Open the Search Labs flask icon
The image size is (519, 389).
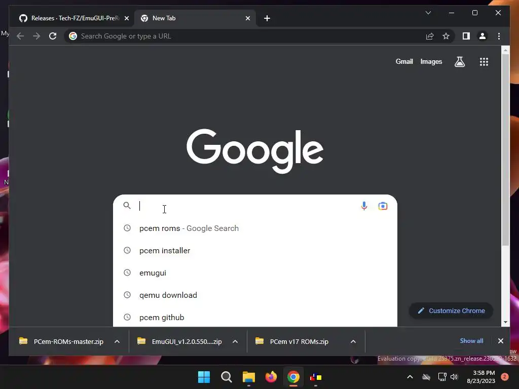pos(459,61)
